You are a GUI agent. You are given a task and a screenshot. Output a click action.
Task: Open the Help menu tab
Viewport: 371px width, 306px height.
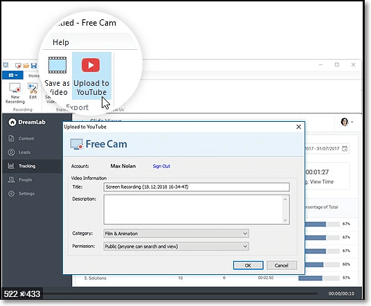tap(61, 42)
